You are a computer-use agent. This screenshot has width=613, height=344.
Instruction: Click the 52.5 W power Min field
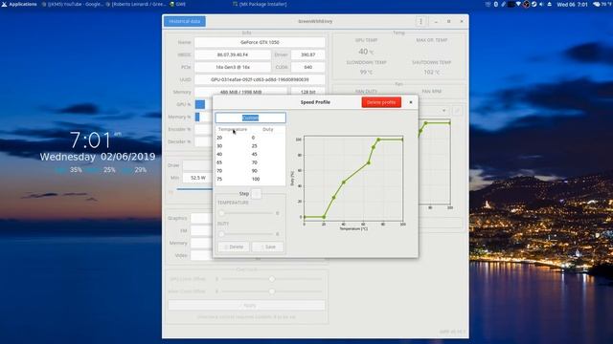(x=198, y=178)
